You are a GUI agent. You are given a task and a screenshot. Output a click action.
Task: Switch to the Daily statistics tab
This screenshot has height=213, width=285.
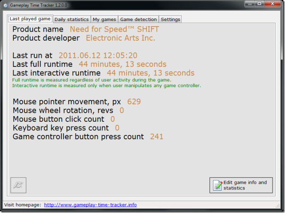pyautogui.click(x=72, y=19)
